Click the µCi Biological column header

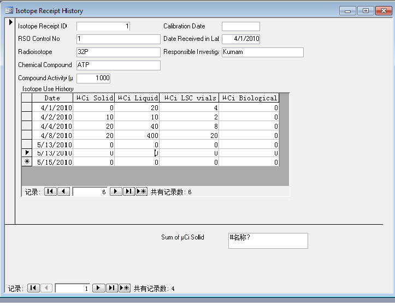[249, 98]
